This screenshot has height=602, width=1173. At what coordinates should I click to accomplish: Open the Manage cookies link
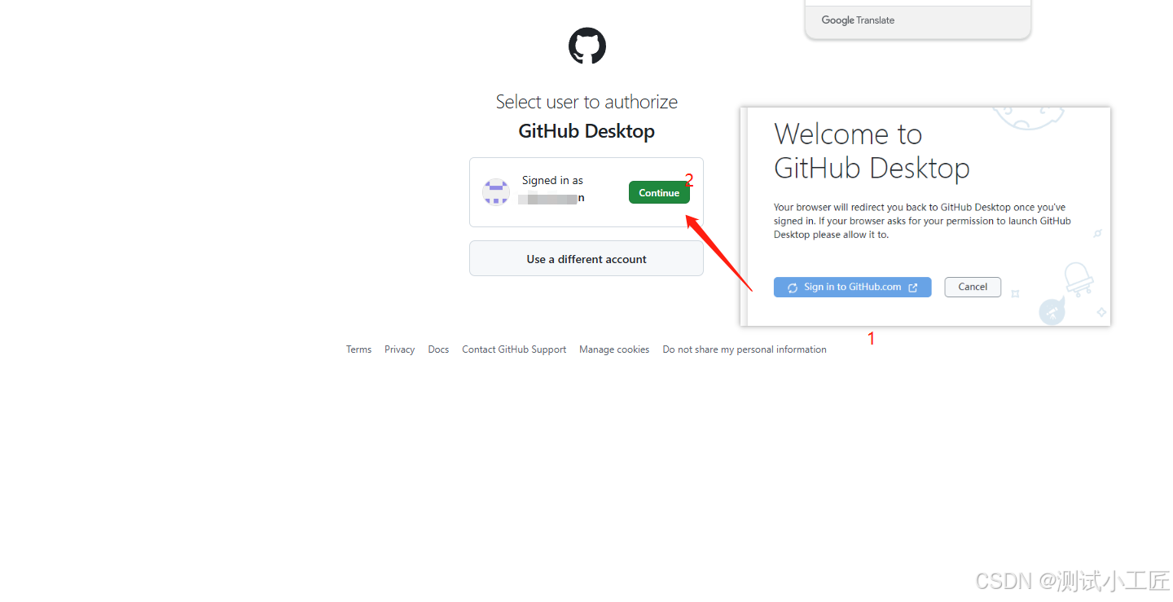tap(614, 349)
